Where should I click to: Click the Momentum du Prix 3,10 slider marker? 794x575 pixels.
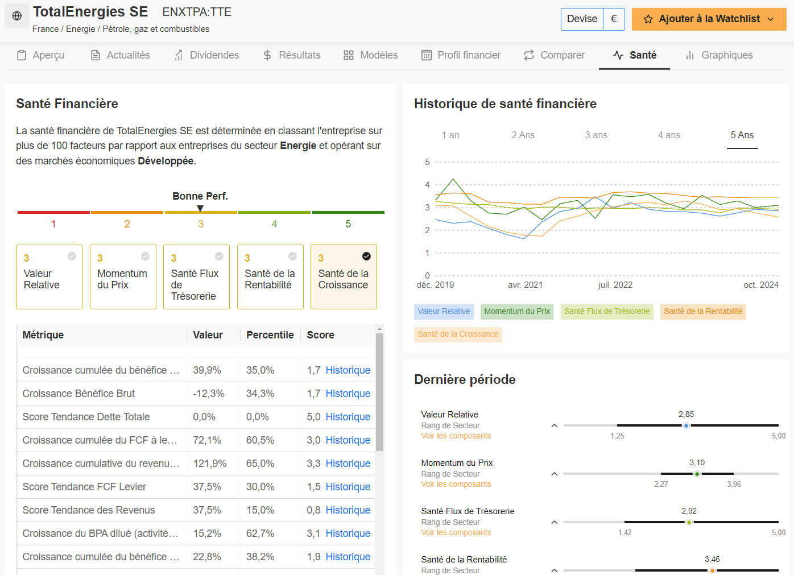[697, 474]
